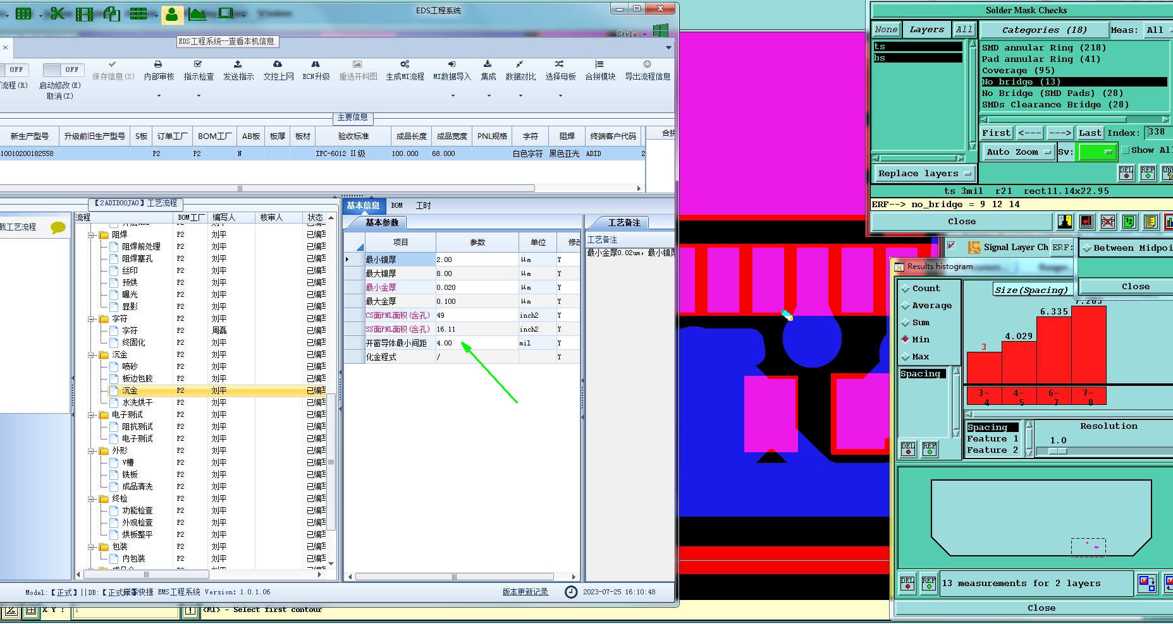Click the next arrow ---> button
This screenshot has width=1173, height=624.
(1060, 133)
